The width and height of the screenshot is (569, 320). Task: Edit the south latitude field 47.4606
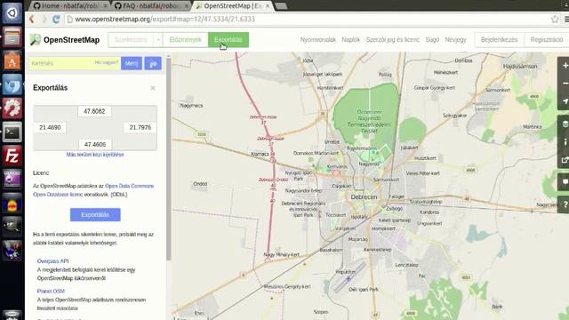pyautogui.click(x=95, y=144)
